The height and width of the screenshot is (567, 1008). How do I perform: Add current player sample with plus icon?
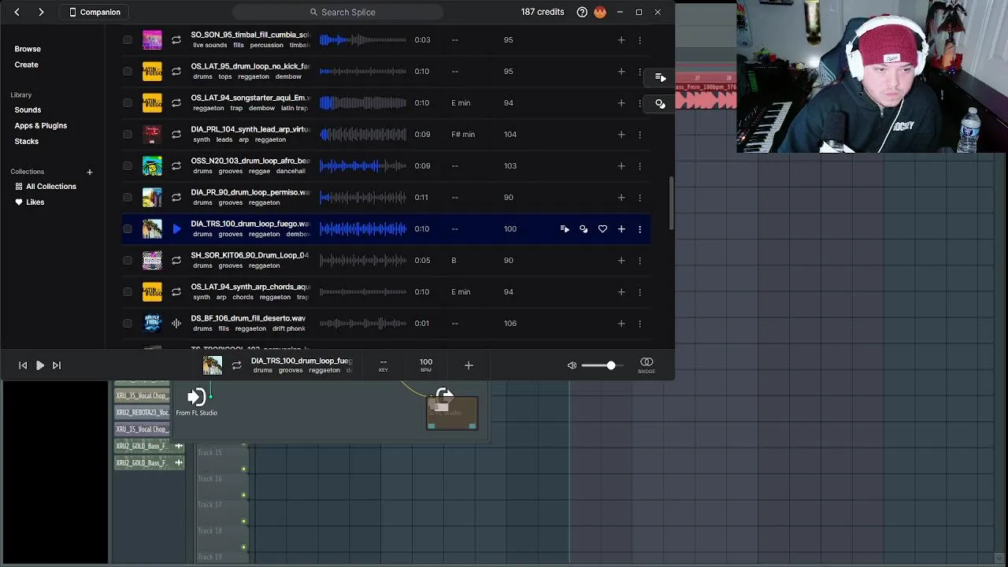(469, 365)
